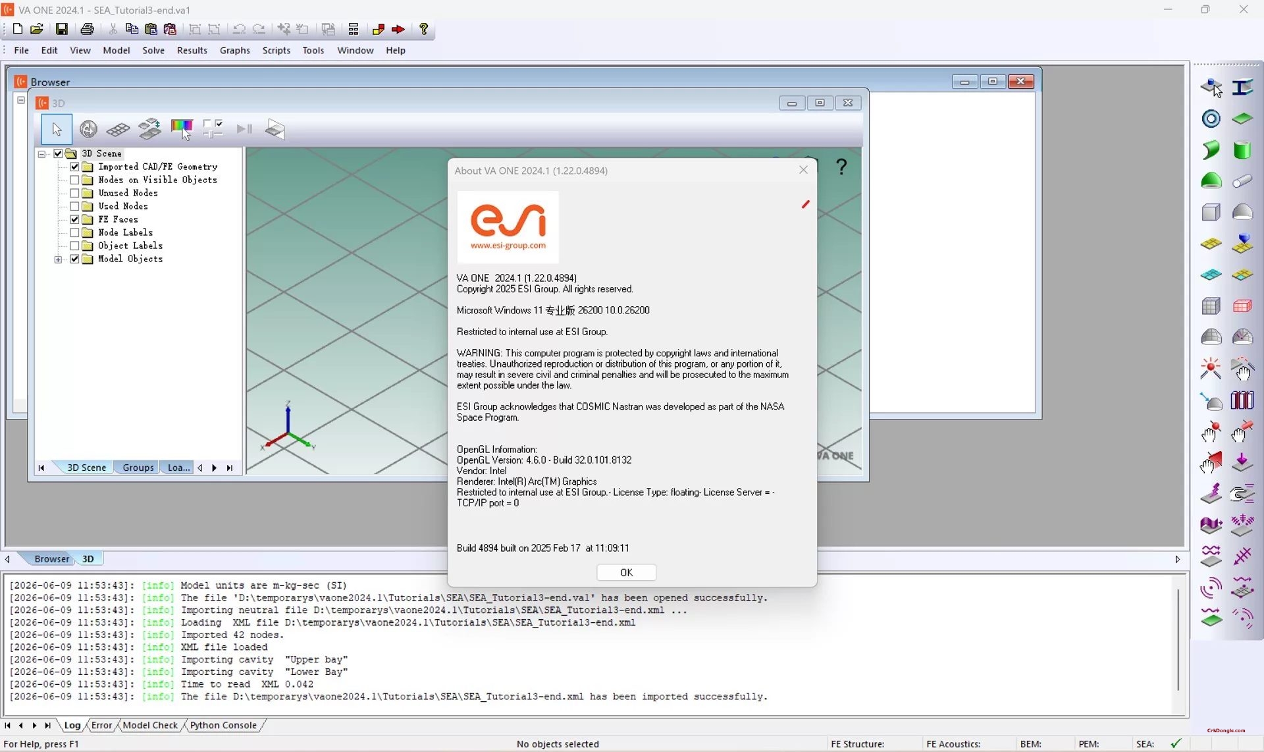Open a file with the folder icon
The height and width of the screenshot is (752, 1264).
point(37,29)
